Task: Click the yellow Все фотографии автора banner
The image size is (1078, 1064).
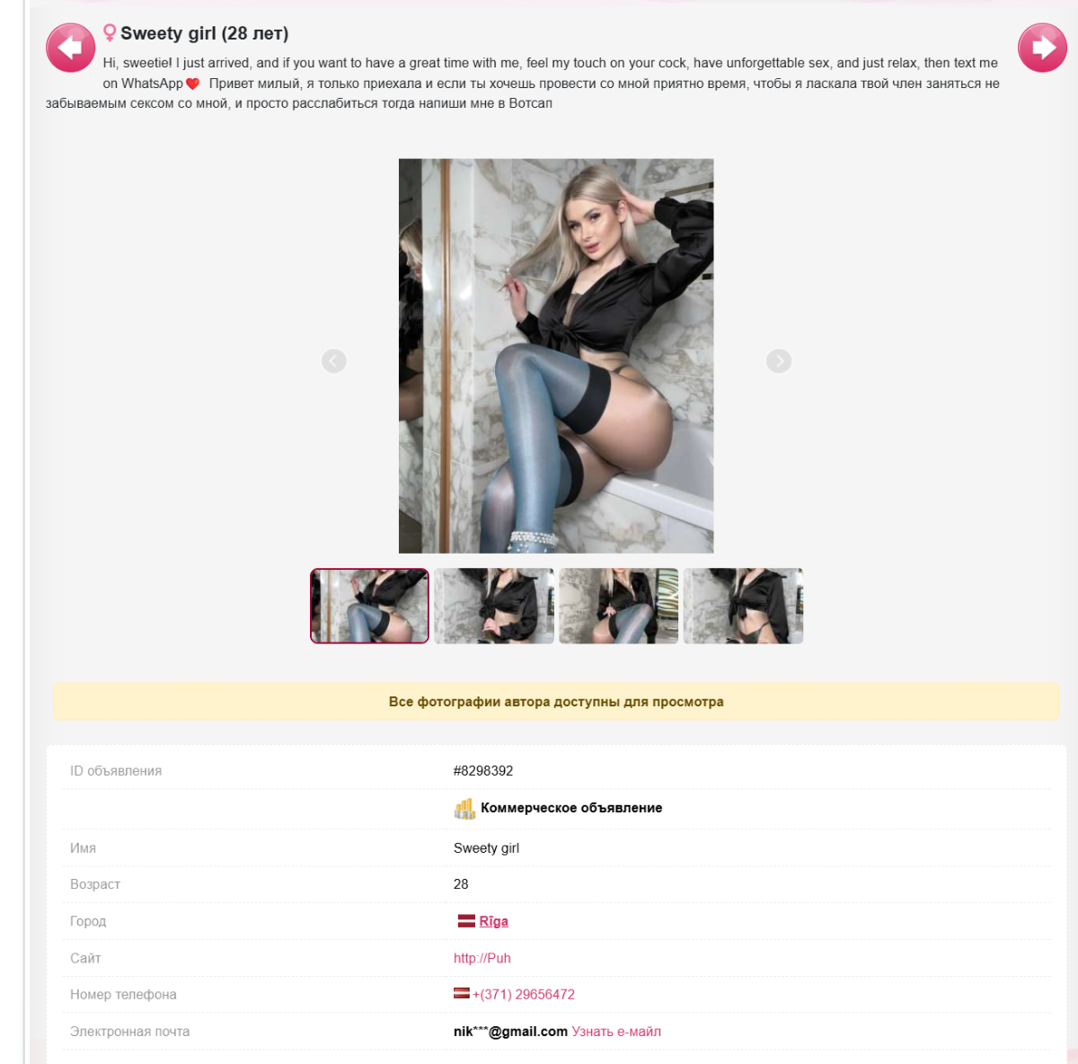Action: click(x=556, y=702)
